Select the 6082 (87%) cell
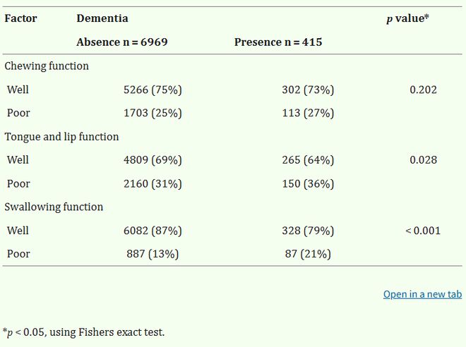This screenshot has height=347, width=466. coord(153,231)
